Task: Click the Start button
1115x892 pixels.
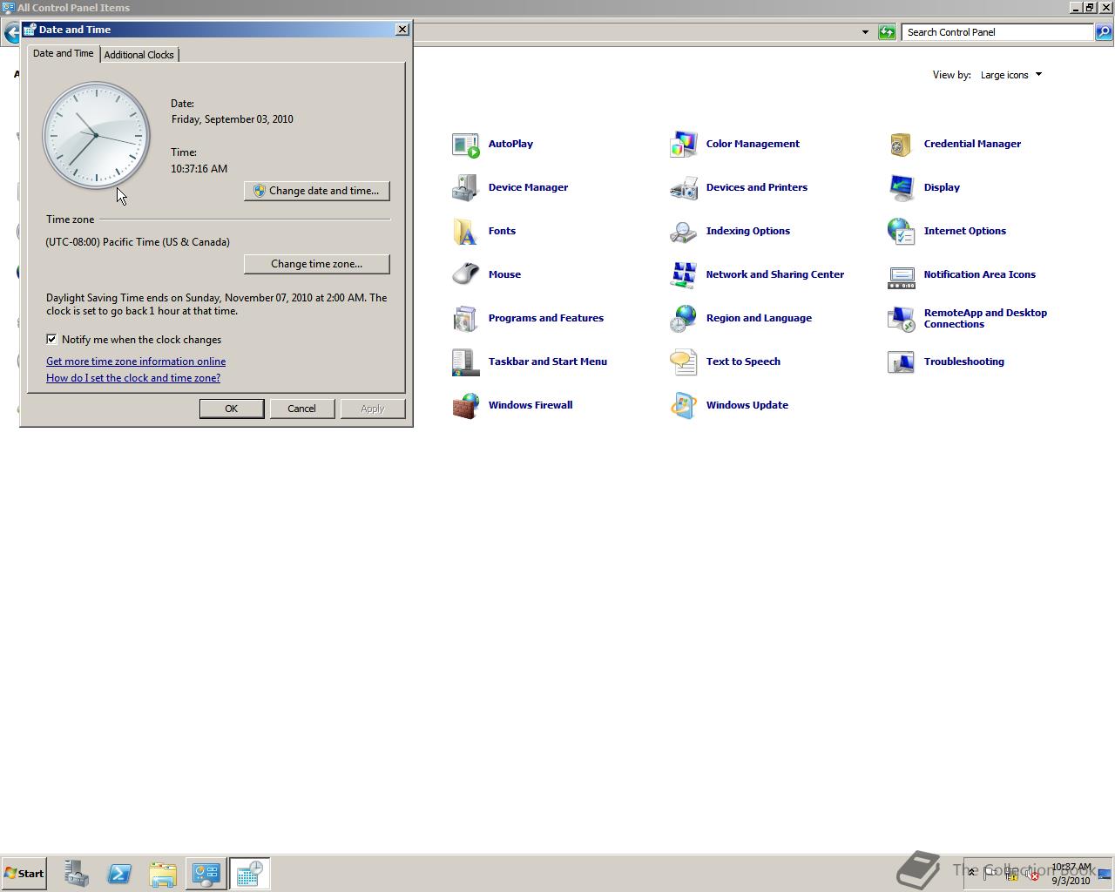Action: coord(24,874)
